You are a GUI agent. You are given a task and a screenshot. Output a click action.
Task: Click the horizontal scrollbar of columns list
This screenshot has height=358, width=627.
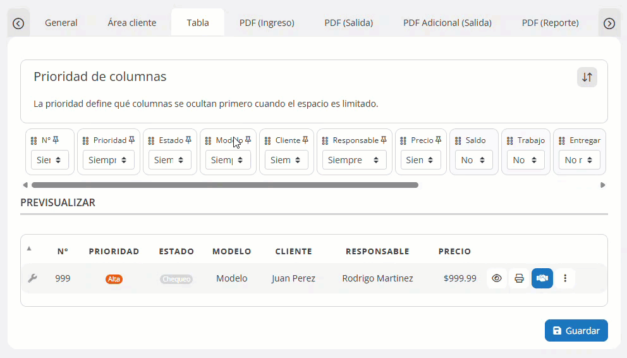point(224,185)
